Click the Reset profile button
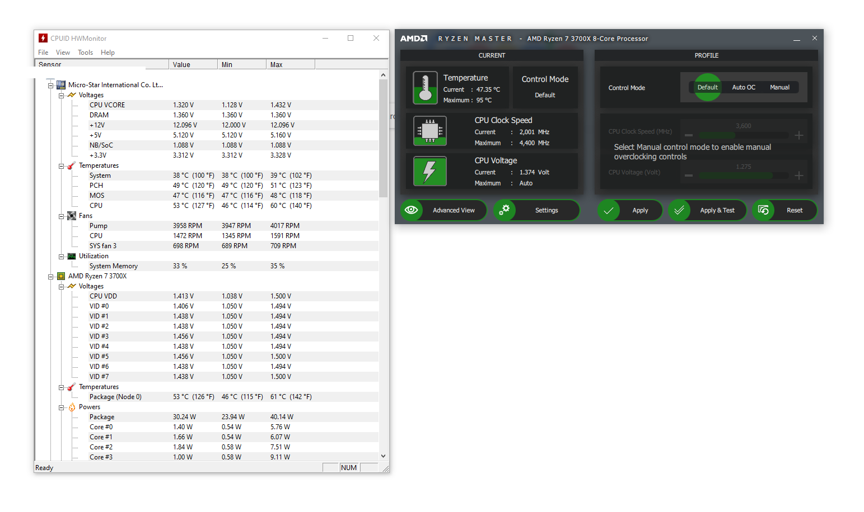 pyautogui.click(x=784, y=210)
